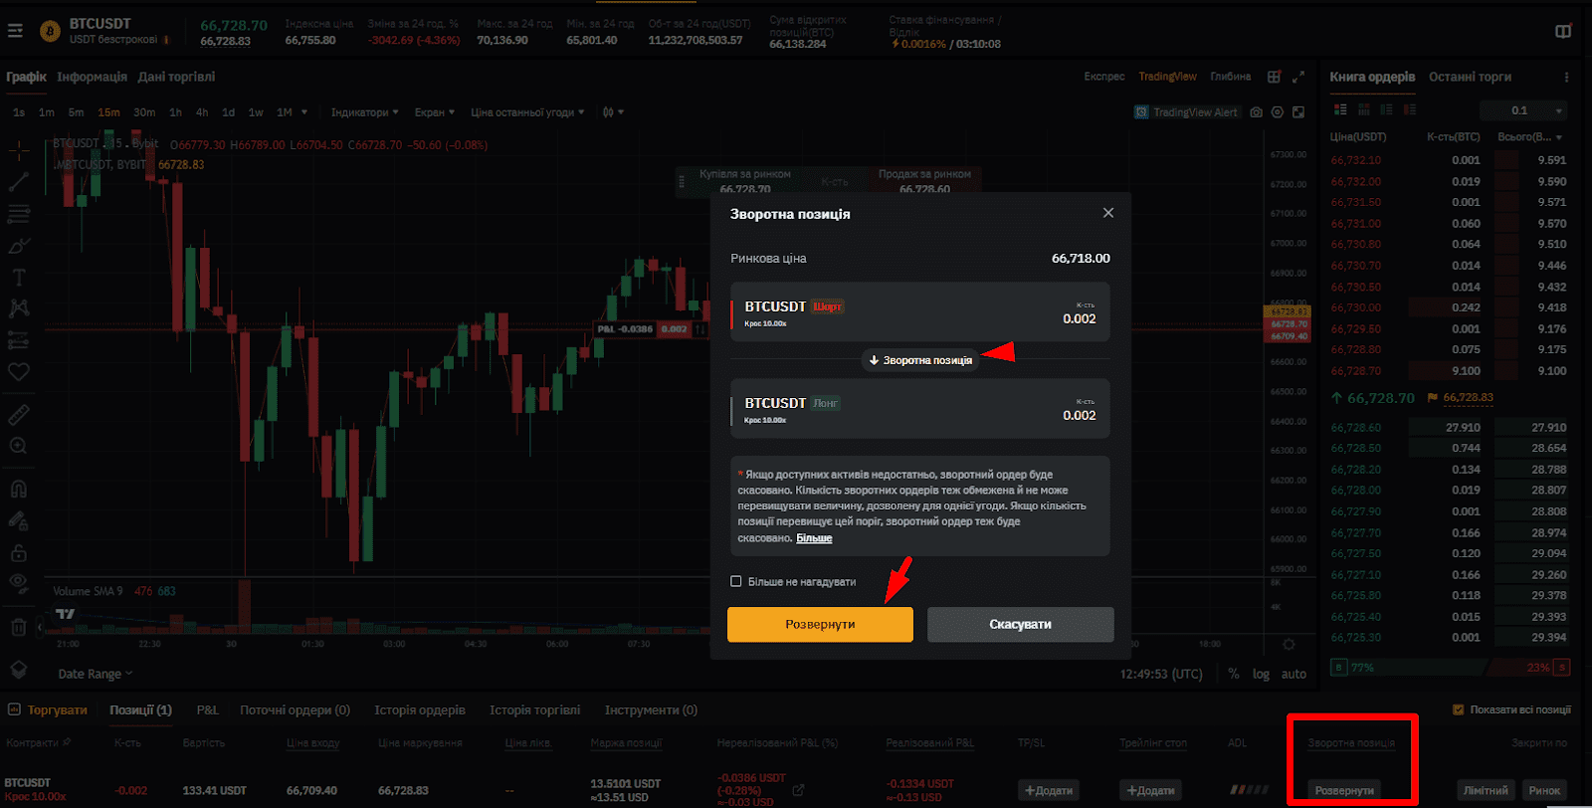Click Розвернути in the positions table row
The width and height of the screenshot is (1592, 808).
coord(1344,790)
